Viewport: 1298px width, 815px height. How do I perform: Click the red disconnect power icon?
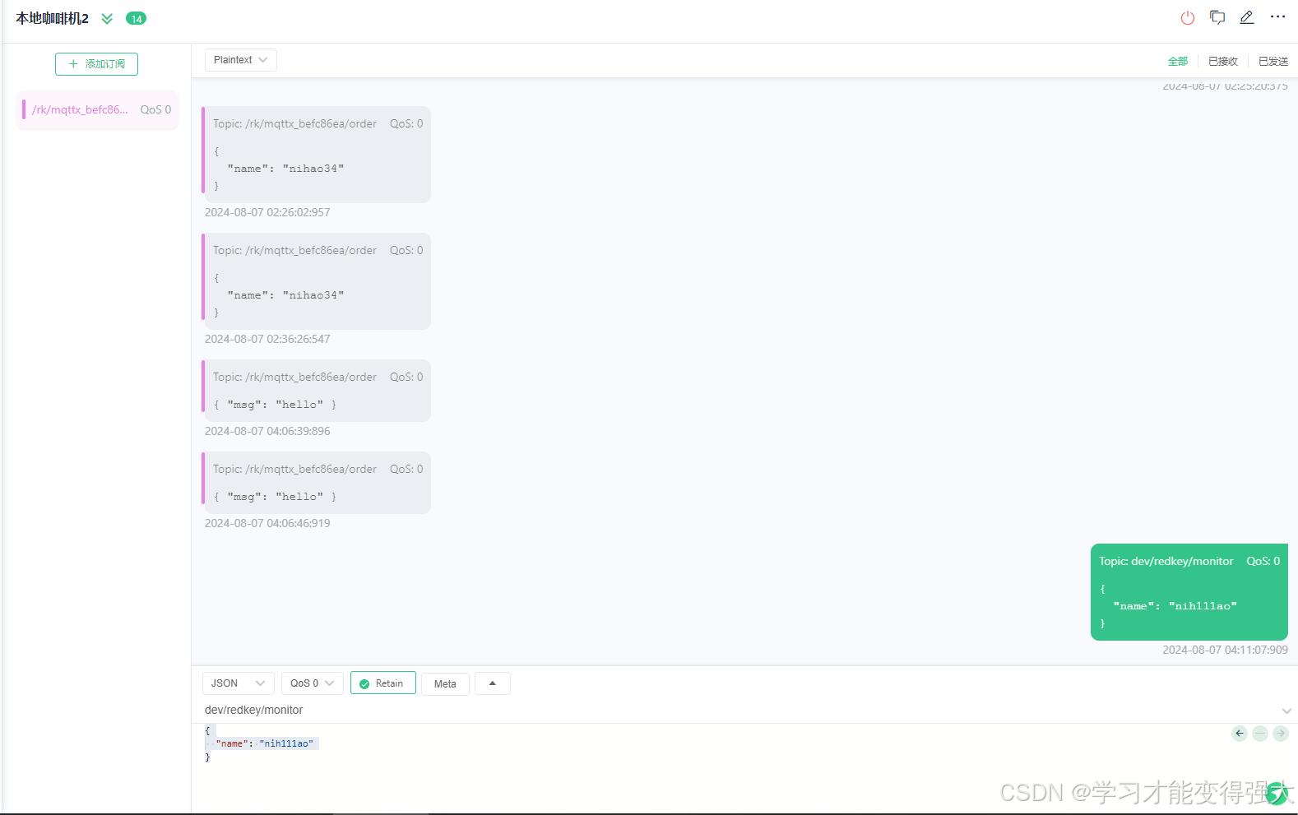(x=1187, y=17)
